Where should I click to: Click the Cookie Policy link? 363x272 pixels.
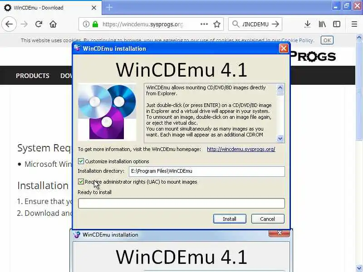click(298, 40)
